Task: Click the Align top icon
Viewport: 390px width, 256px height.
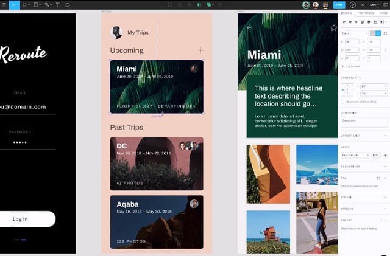Action: pyautogui.click(x=363, y=22)
